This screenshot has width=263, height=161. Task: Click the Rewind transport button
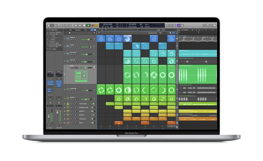point(76,25)
